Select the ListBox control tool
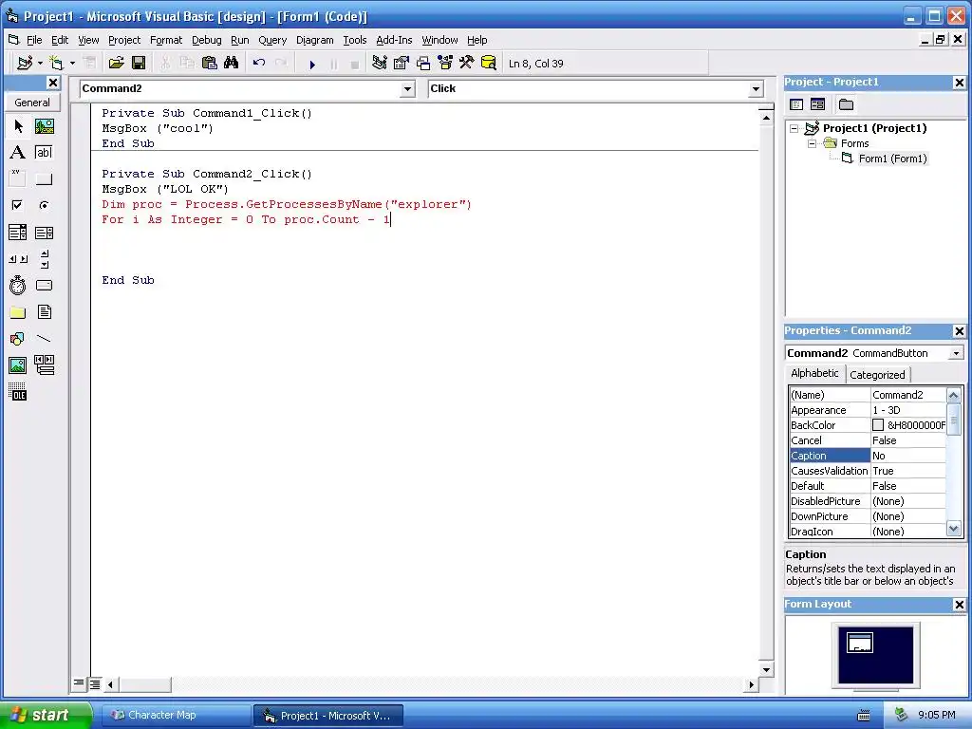This screenshot has width=972, height=729. [44, 233]
